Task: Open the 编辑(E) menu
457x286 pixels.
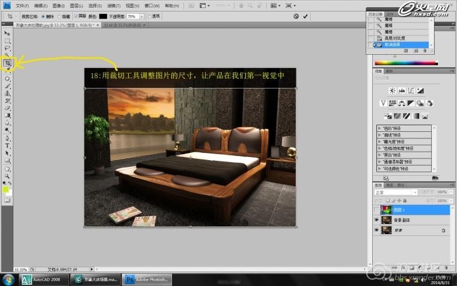Action: pyautogui.click(x=40, y=6)
